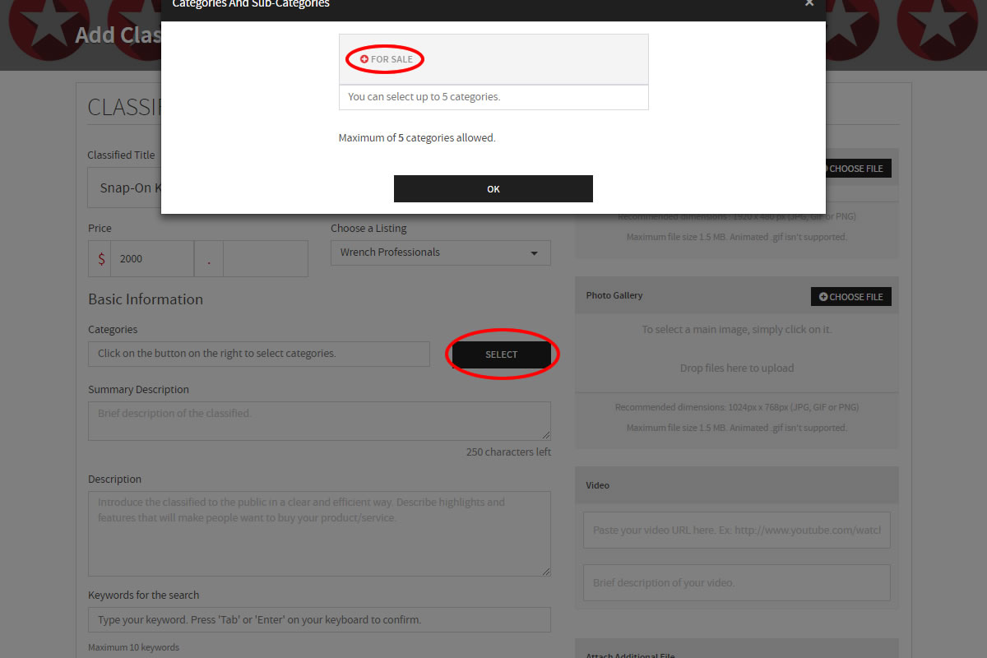The width and height of the screenshot is (987, 658).
Task: Click the 'Basic Information' heading
Action: pos(146,299)
